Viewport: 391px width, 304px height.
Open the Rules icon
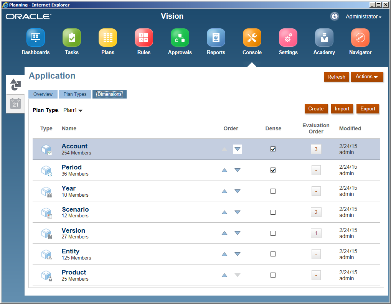click(144, 38)
